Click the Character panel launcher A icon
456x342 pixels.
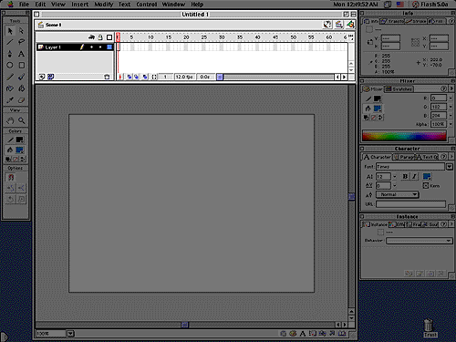point(302,334)
